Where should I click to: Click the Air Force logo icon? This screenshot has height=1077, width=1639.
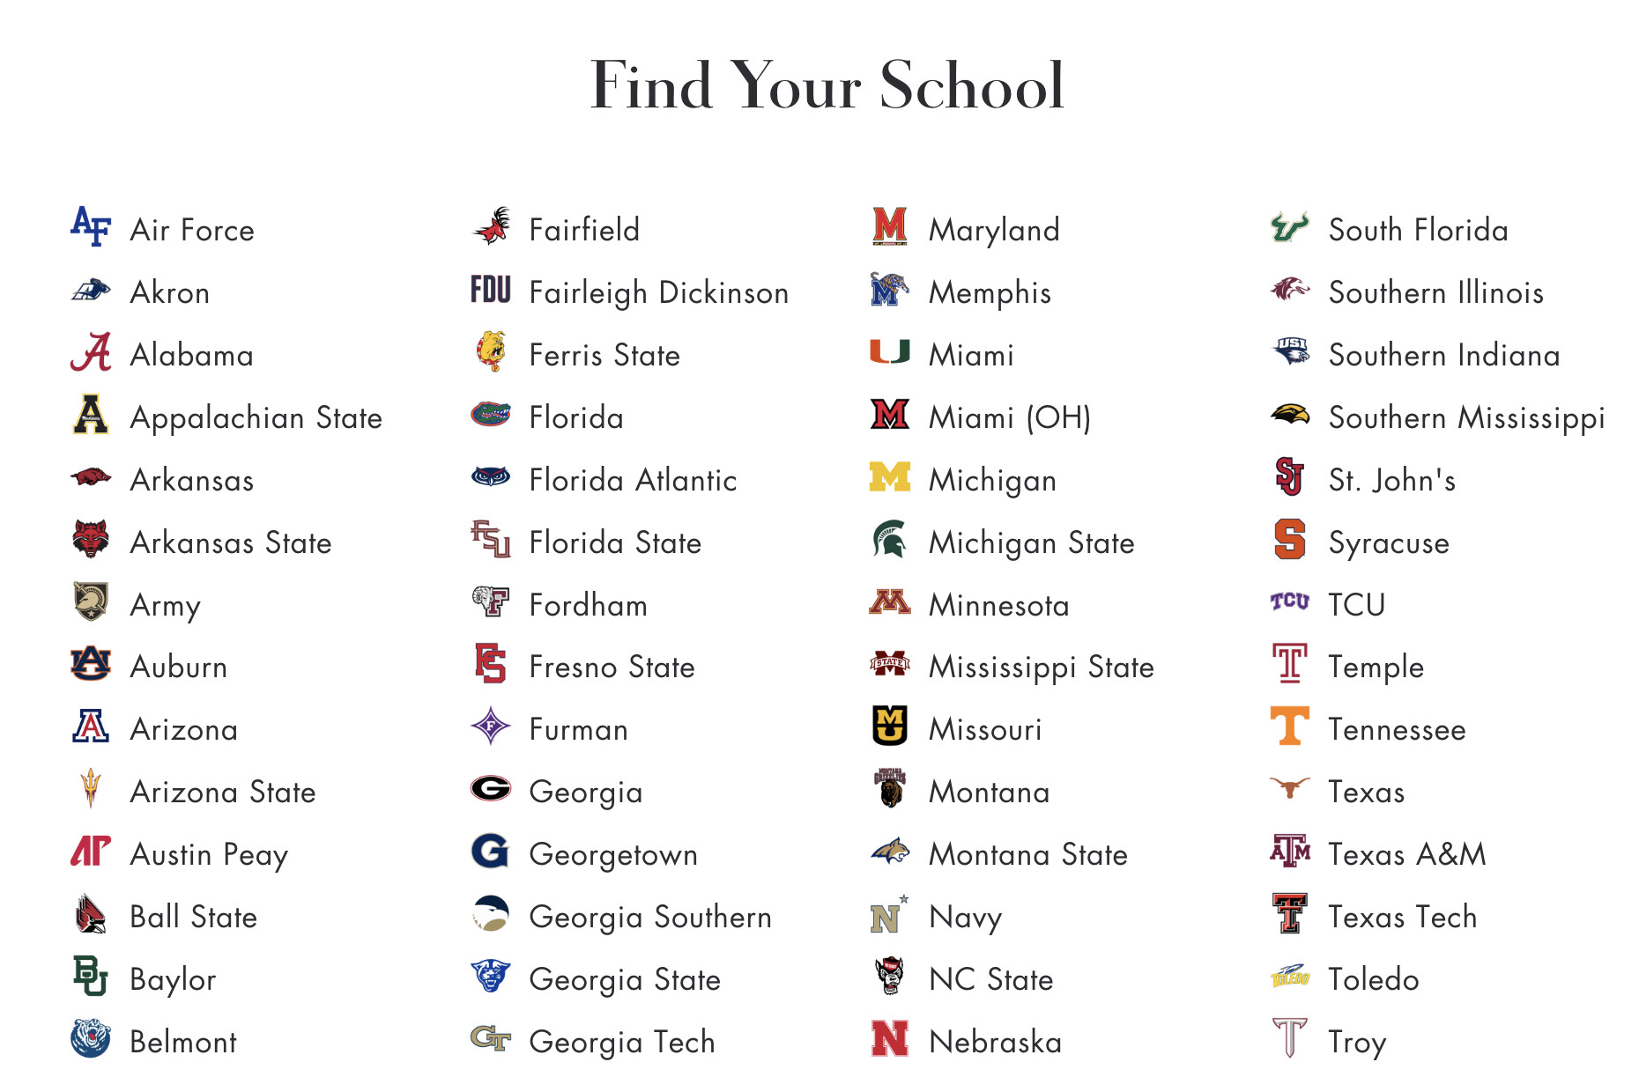click(91, 227)
